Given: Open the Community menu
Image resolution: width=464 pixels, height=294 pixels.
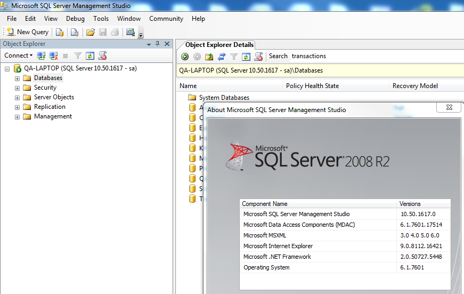Looking at the screenshot, I should pos(166,19).
